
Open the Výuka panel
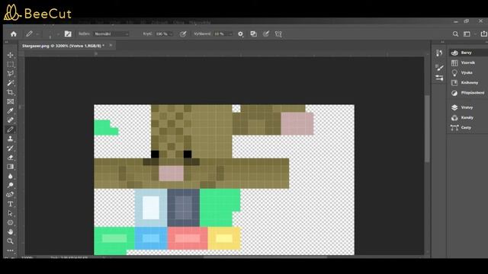coord(467,73)
